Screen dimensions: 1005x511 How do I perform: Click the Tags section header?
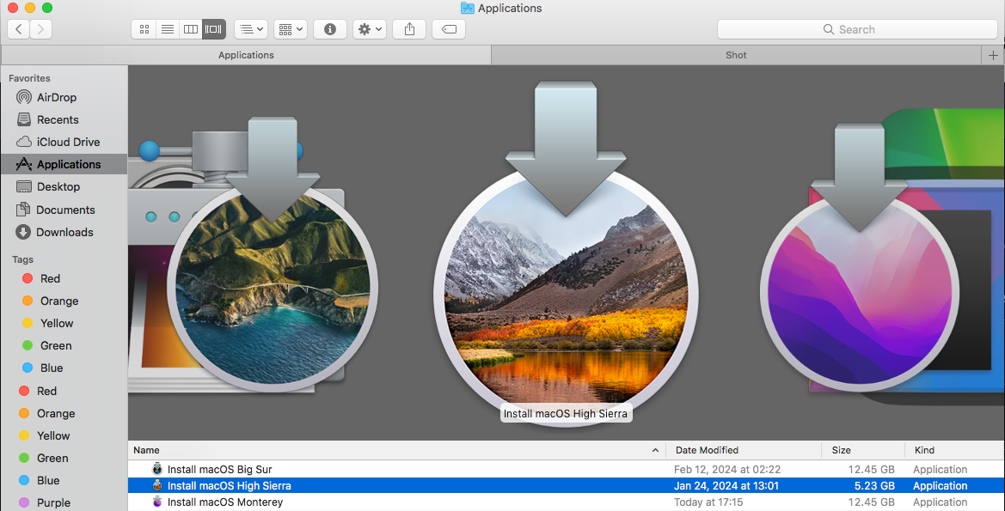click(22, 259)
